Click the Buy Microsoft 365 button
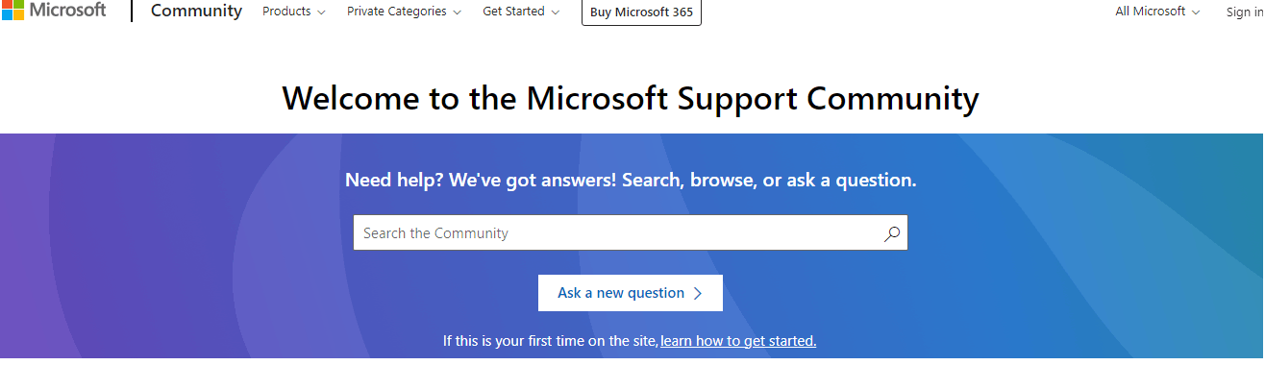The width and height of the screenshot is (1265, 365). 641,12
